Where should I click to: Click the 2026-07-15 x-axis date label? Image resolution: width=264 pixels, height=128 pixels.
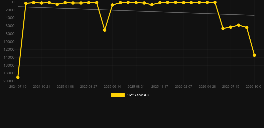[x=231, y=87]
